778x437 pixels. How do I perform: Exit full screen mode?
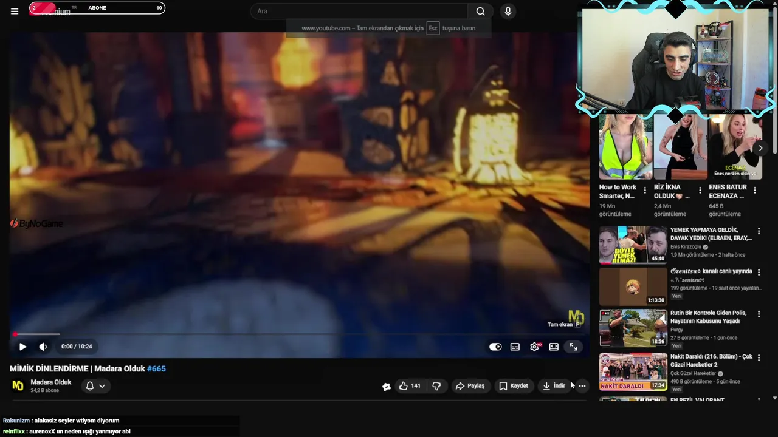coord(573,347)
